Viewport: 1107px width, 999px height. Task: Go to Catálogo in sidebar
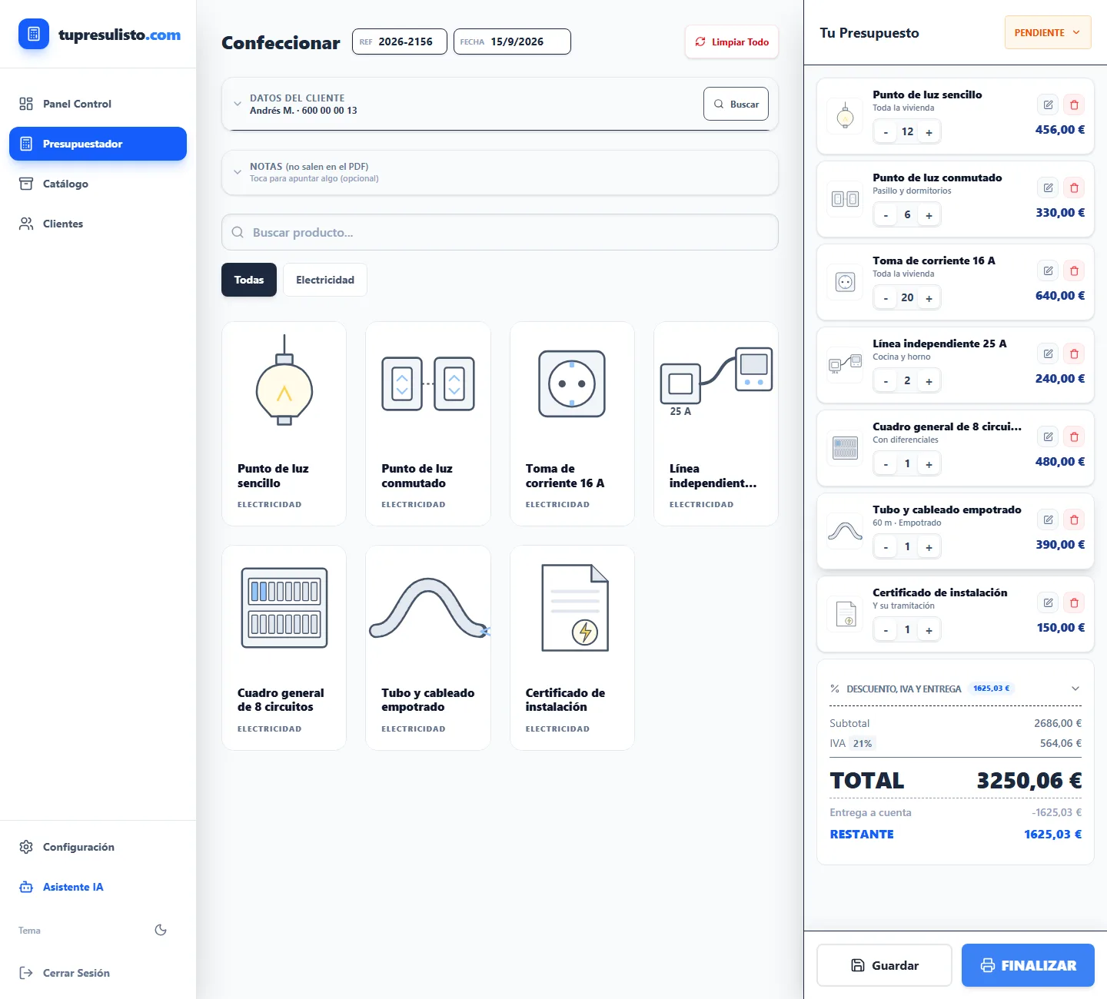(x=98, y=184)
